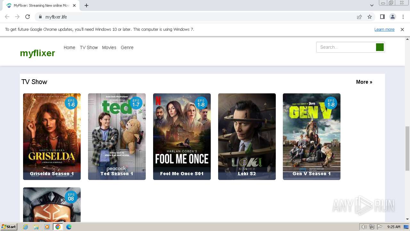Viewport: 410px width, 231px height.
Task: Click the browser forward arrow
Action: pyautogui.click(x=17, y=17)
